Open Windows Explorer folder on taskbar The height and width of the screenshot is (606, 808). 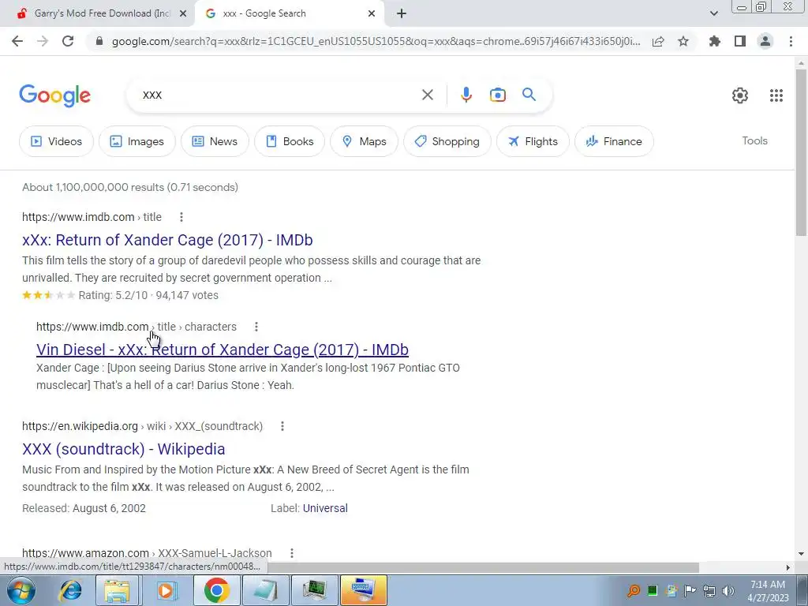click(x=118, y=590)
